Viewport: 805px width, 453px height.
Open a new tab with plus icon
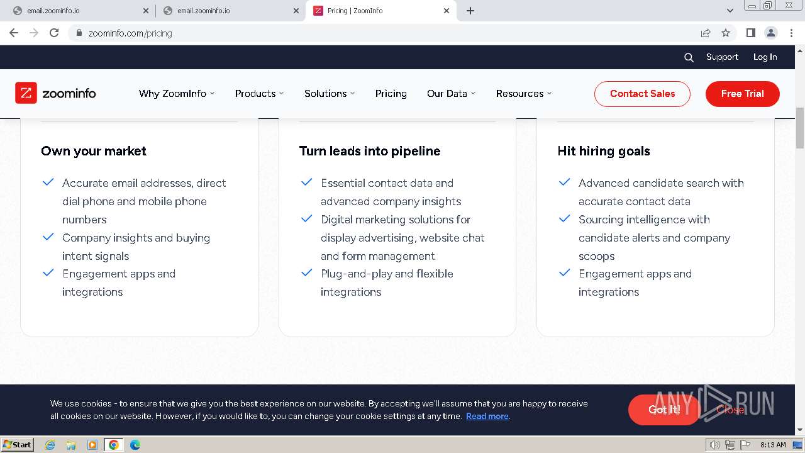pos(470,11)
